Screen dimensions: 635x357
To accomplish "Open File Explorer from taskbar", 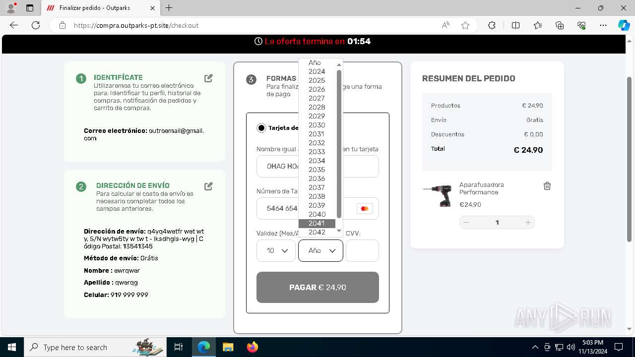I will coord(228,347).
